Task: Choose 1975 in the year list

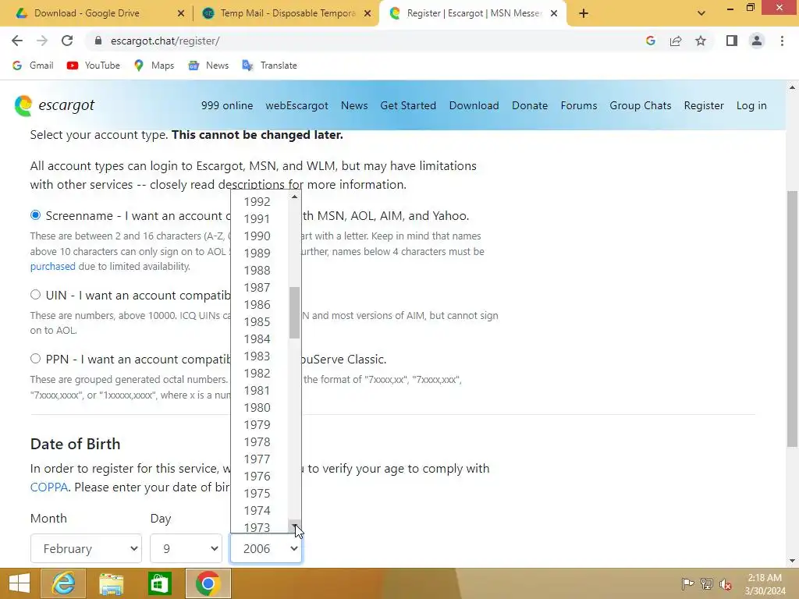Action: [260, 493]
